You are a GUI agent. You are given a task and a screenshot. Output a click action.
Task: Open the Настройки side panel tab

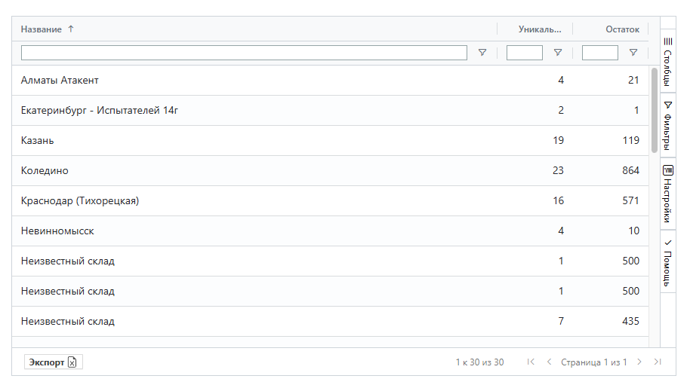(x=667, y=194)
